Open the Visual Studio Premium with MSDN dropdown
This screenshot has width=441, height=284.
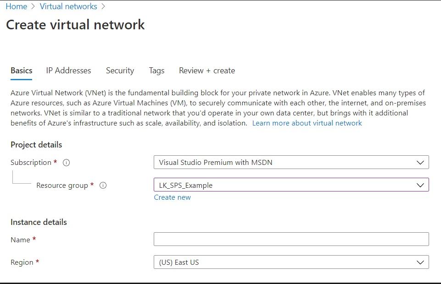point(291,163)
